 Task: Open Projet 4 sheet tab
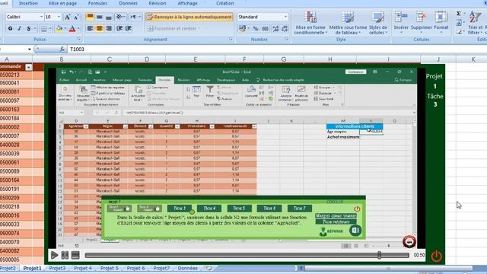point(83,268)
